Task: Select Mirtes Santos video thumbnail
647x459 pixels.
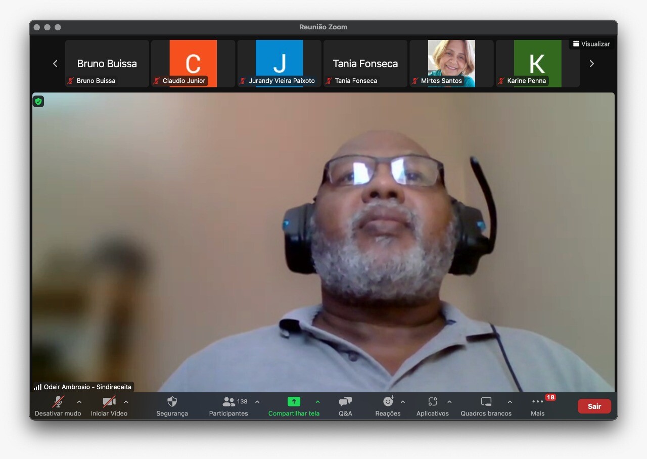Action: (451, 64)
